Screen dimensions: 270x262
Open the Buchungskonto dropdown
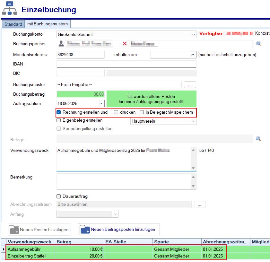tap(194, 34)
